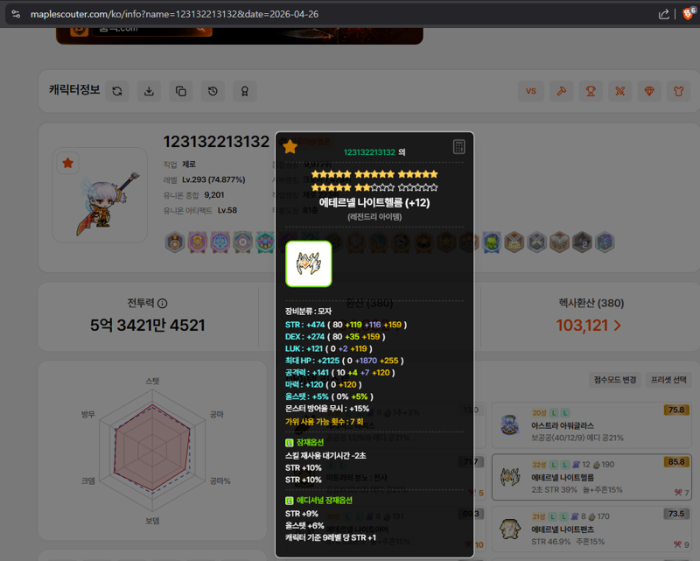Open the history clock icon
The image size is (700, 561).
coord(213,91)
